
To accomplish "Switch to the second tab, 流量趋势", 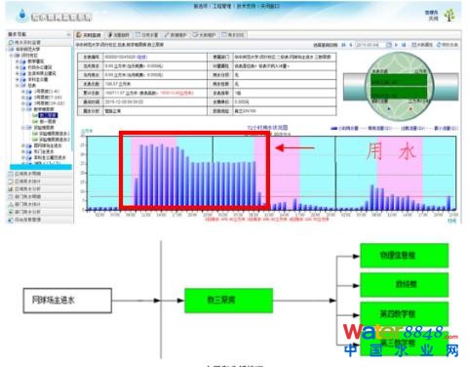I will [x=119, y=35].
